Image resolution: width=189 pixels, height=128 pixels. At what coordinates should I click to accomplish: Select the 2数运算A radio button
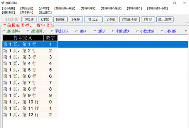click(4, 31)
